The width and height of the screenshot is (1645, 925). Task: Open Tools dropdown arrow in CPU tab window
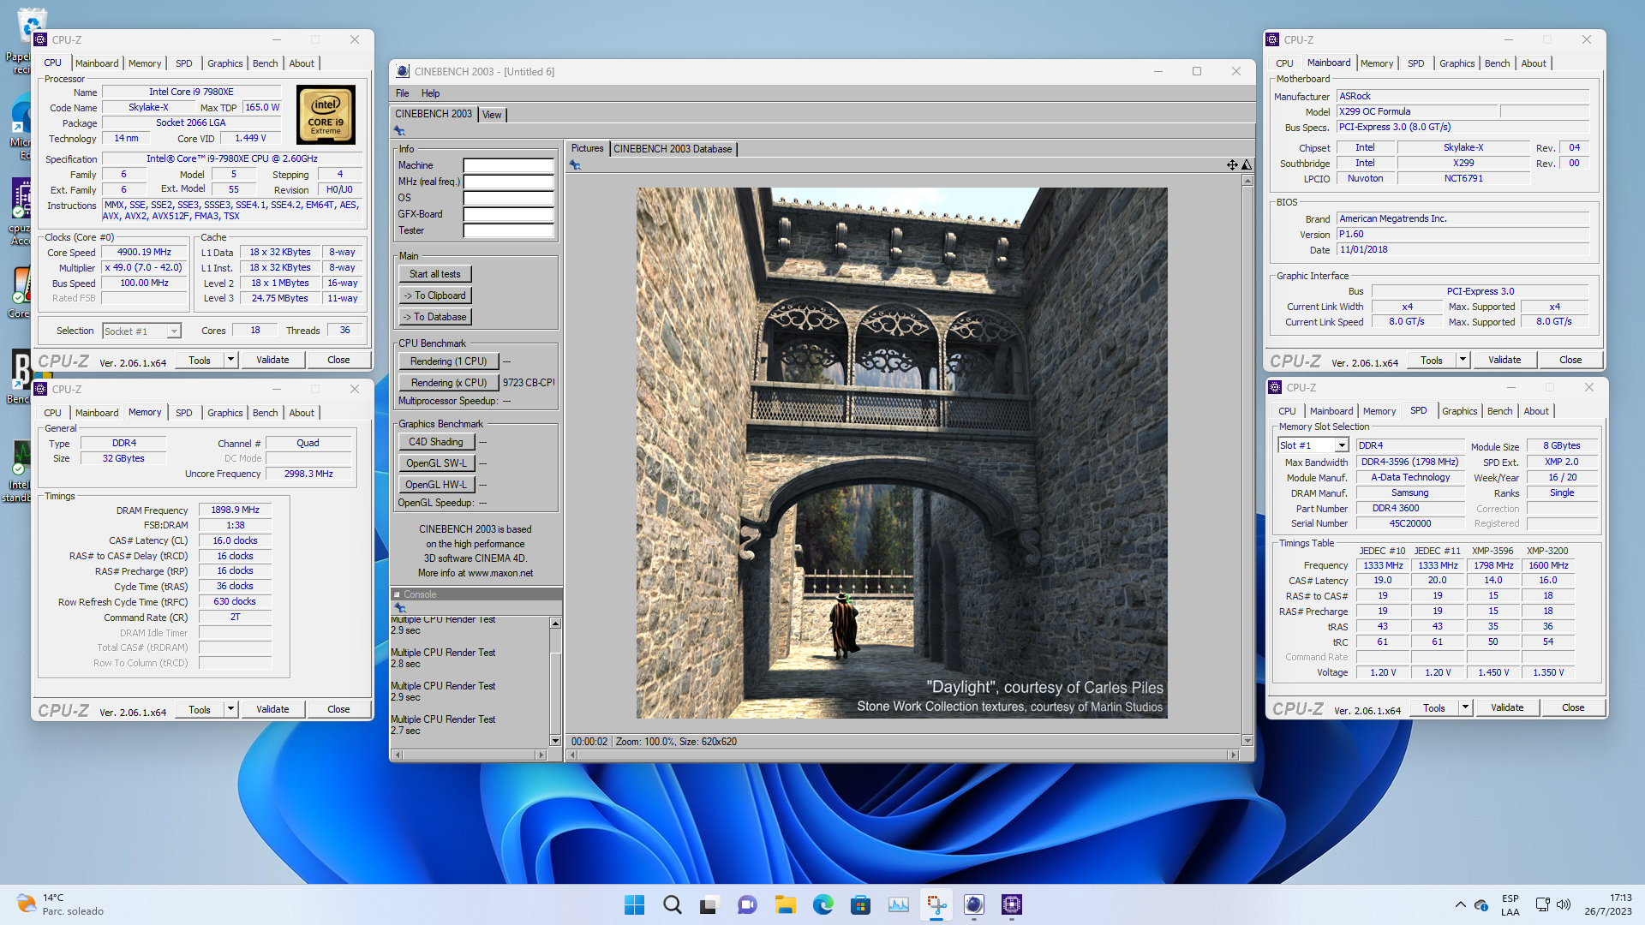(230, 360)
